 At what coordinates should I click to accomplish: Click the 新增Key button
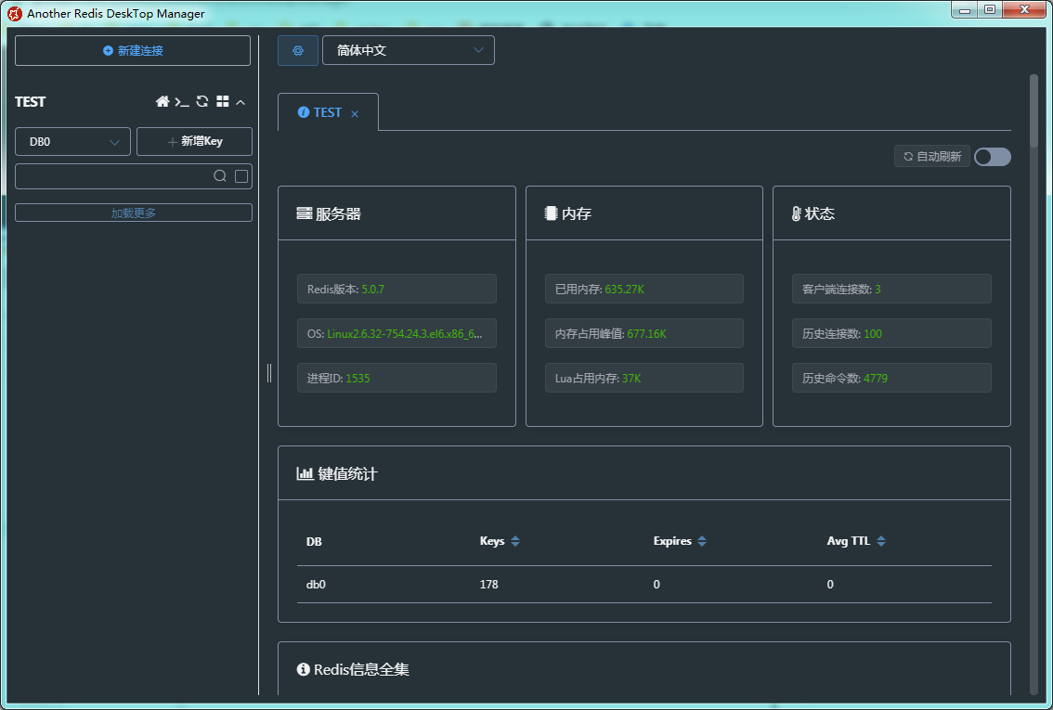tap(194, 142)
